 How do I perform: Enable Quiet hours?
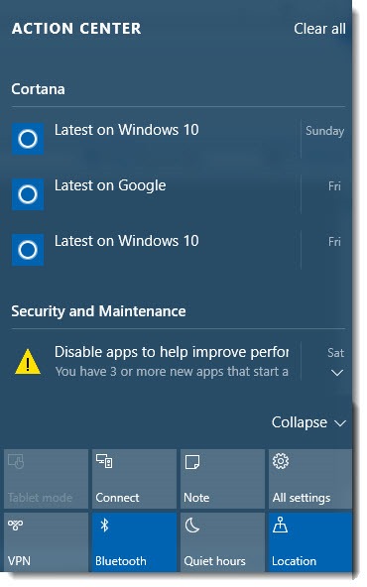tap(222, 542)
